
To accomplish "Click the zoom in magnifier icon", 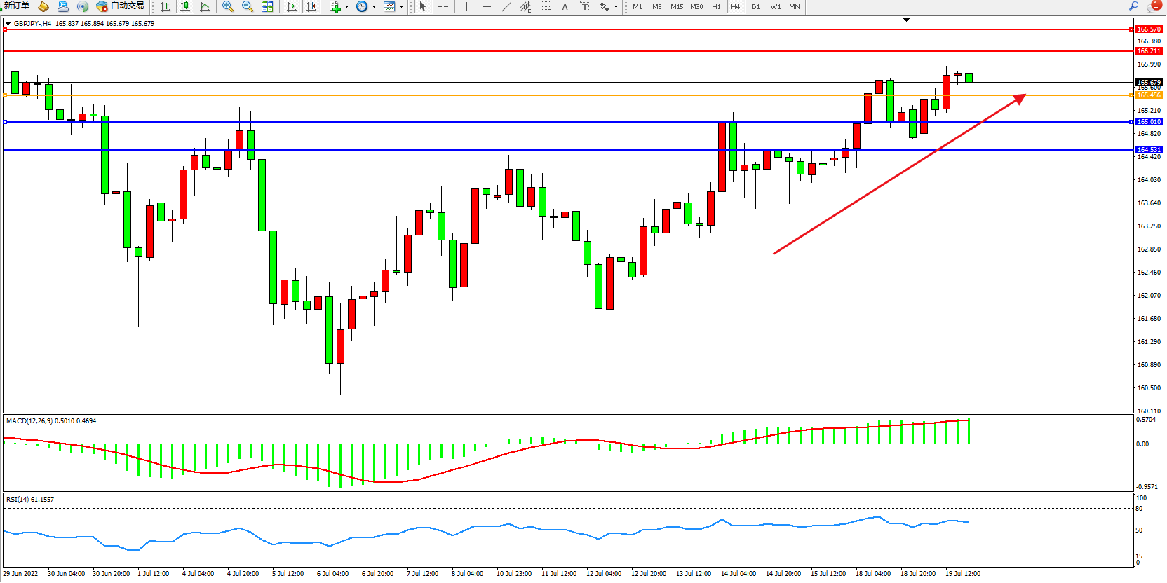I will 227,6.
